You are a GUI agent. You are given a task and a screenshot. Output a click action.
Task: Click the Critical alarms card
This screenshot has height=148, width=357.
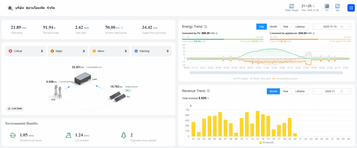tap(25, 51)
